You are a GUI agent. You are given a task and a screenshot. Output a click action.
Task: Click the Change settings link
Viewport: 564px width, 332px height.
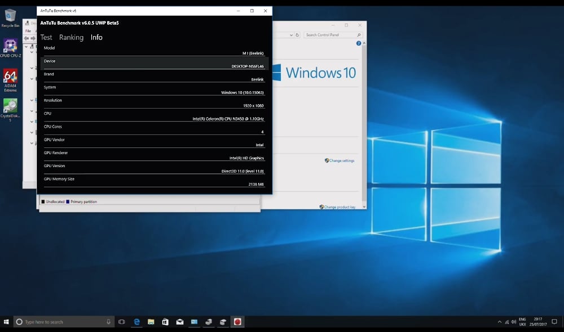(341, 161)
